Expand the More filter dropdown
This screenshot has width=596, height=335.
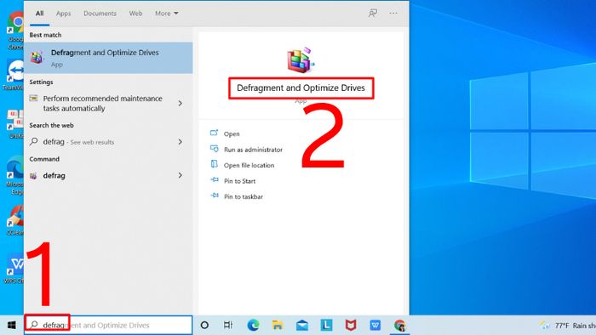167,14
